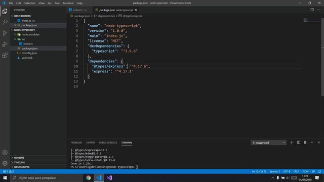Open the Accounts menu icon
324x182 pixels.
coord(5,152)
